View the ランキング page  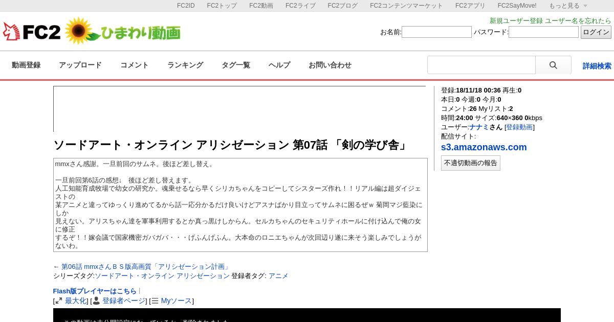click(185, 65)
